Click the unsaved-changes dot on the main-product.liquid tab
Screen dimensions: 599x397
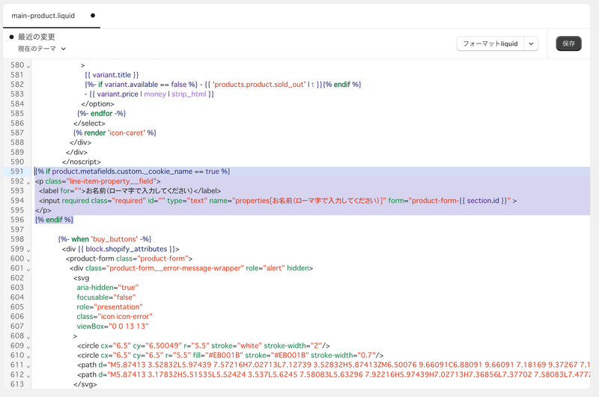pos(93,15)
